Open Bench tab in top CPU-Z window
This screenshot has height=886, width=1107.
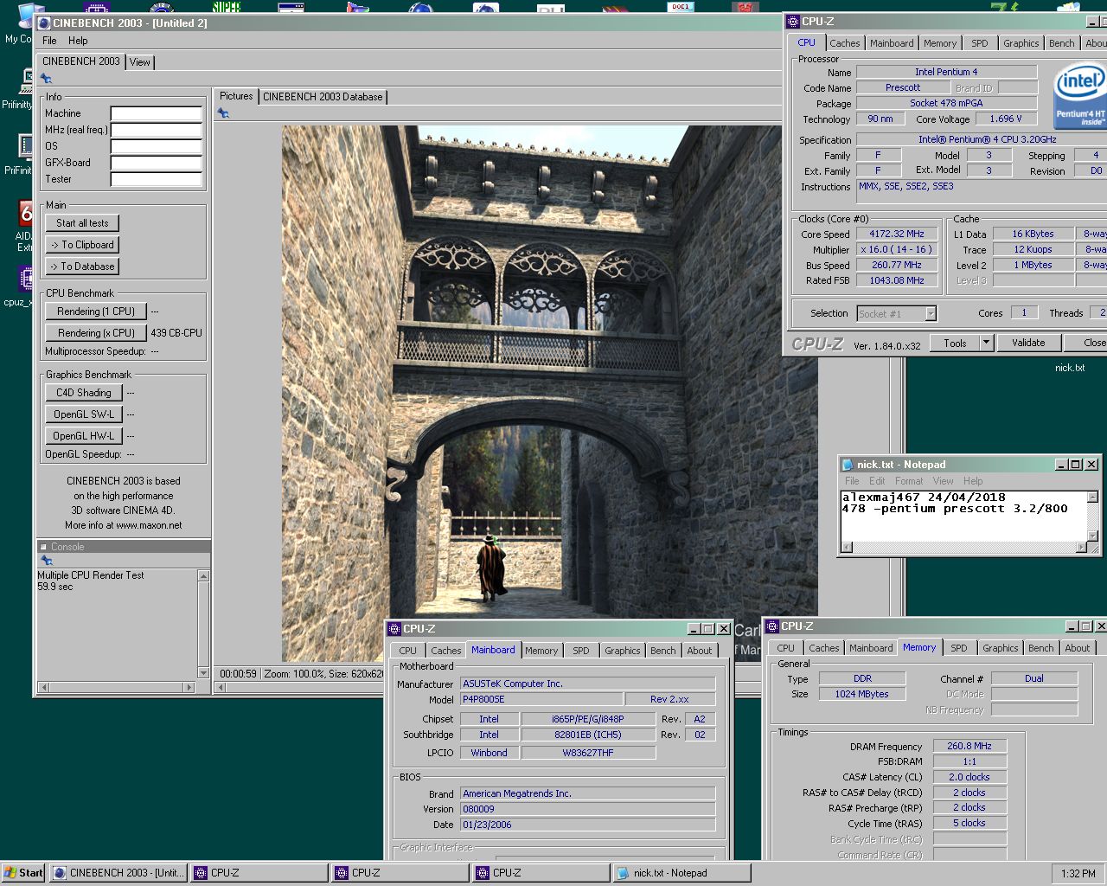point(1062,43)
